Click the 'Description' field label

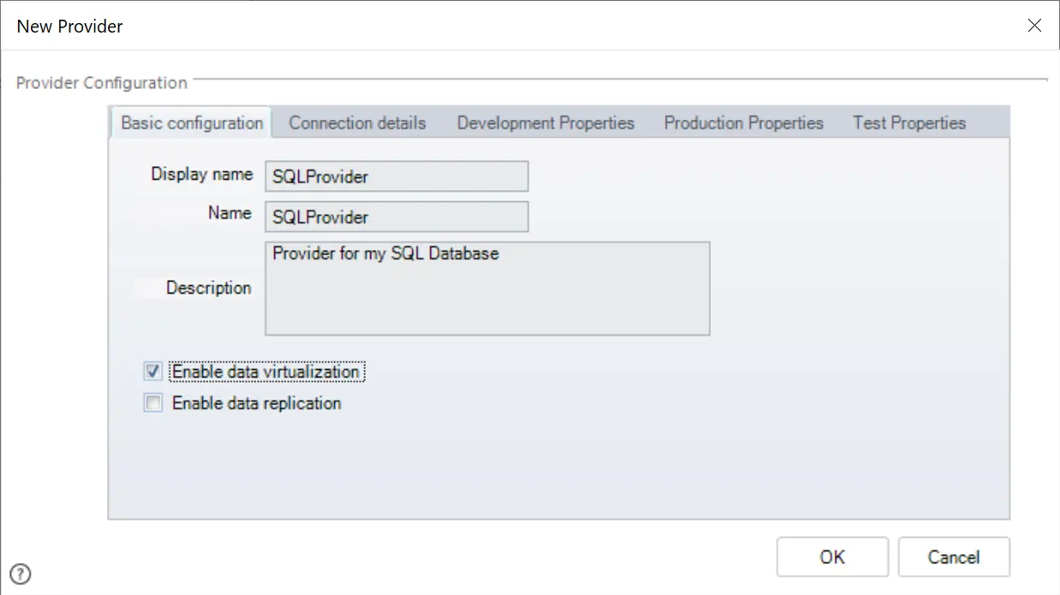(x=209, y=288)
